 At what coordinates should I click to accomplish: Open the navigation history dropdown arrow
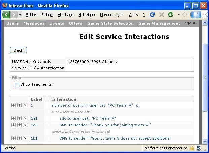point(20,15)
